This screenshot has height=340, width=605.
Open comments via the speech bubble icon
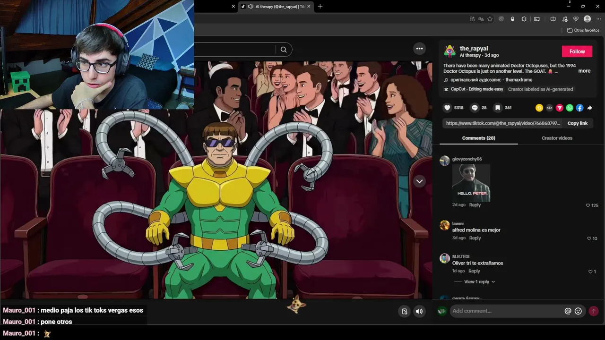click(x=475, y=108)
